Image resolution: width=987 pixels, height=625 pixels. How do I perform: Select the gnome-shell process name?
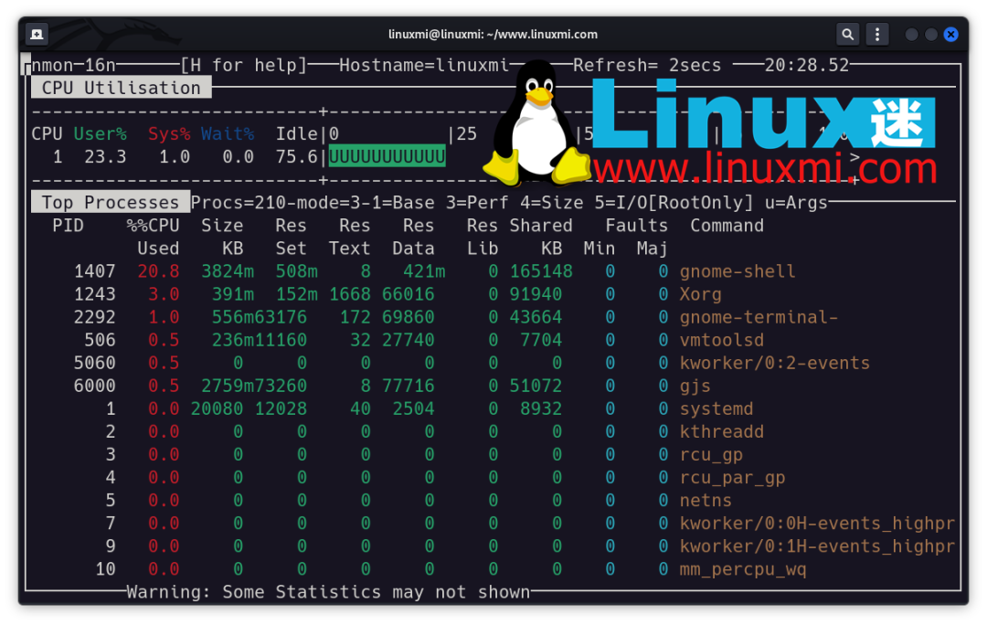tap(738, 271)
